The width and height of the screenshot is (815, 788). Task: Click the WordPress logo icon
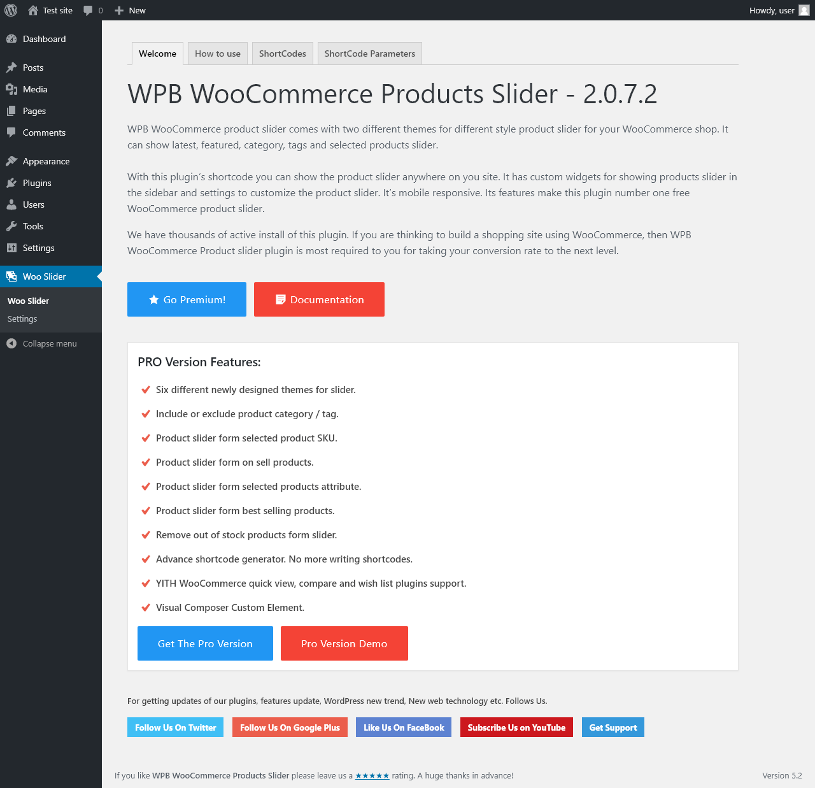click(11, 10)
